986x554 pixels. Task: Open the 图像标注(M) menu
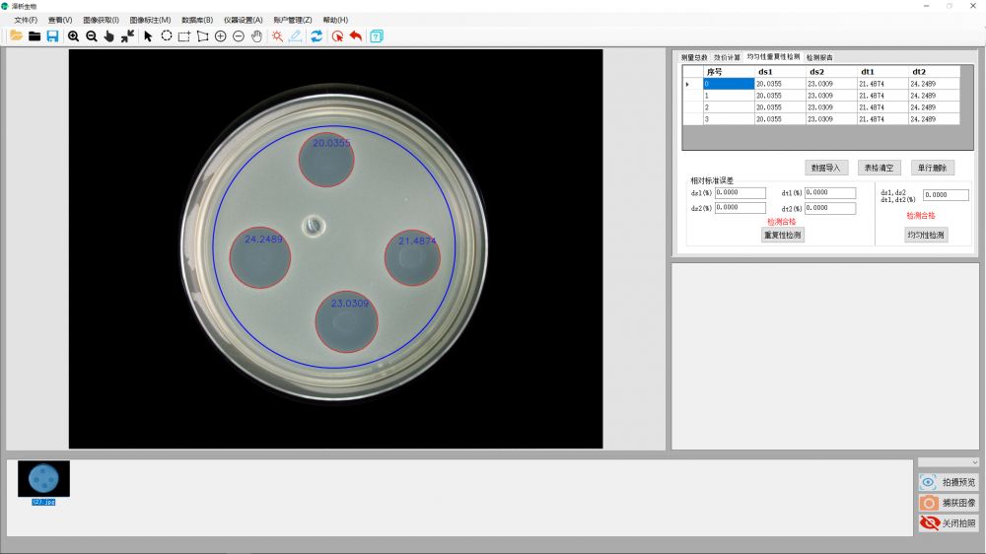[x=150, y=20]
